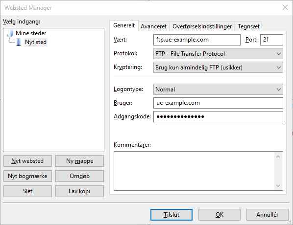293x225 pixels.
Task: Duplicate the site with Lav kopi
Action: coord(79,191)
